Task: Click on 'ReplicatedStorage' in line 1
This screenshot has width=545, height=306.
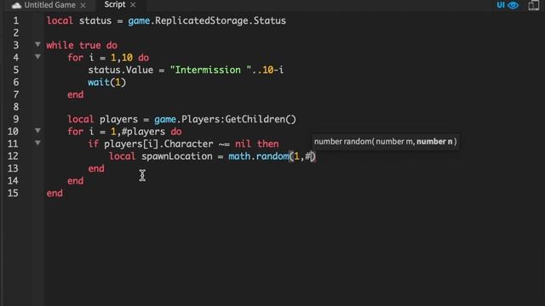Action: coord(202,20)
